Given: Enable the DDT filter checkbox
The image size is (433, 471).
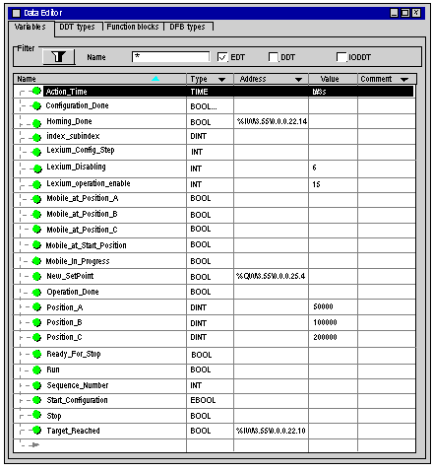Looking at the screenshot, I should [x=273, y=57].
